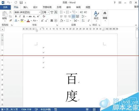This screenshot has height=111, width=139.
Task: Select the Format Painter brush
Action: pyautogui.click(x=10, y=21)
